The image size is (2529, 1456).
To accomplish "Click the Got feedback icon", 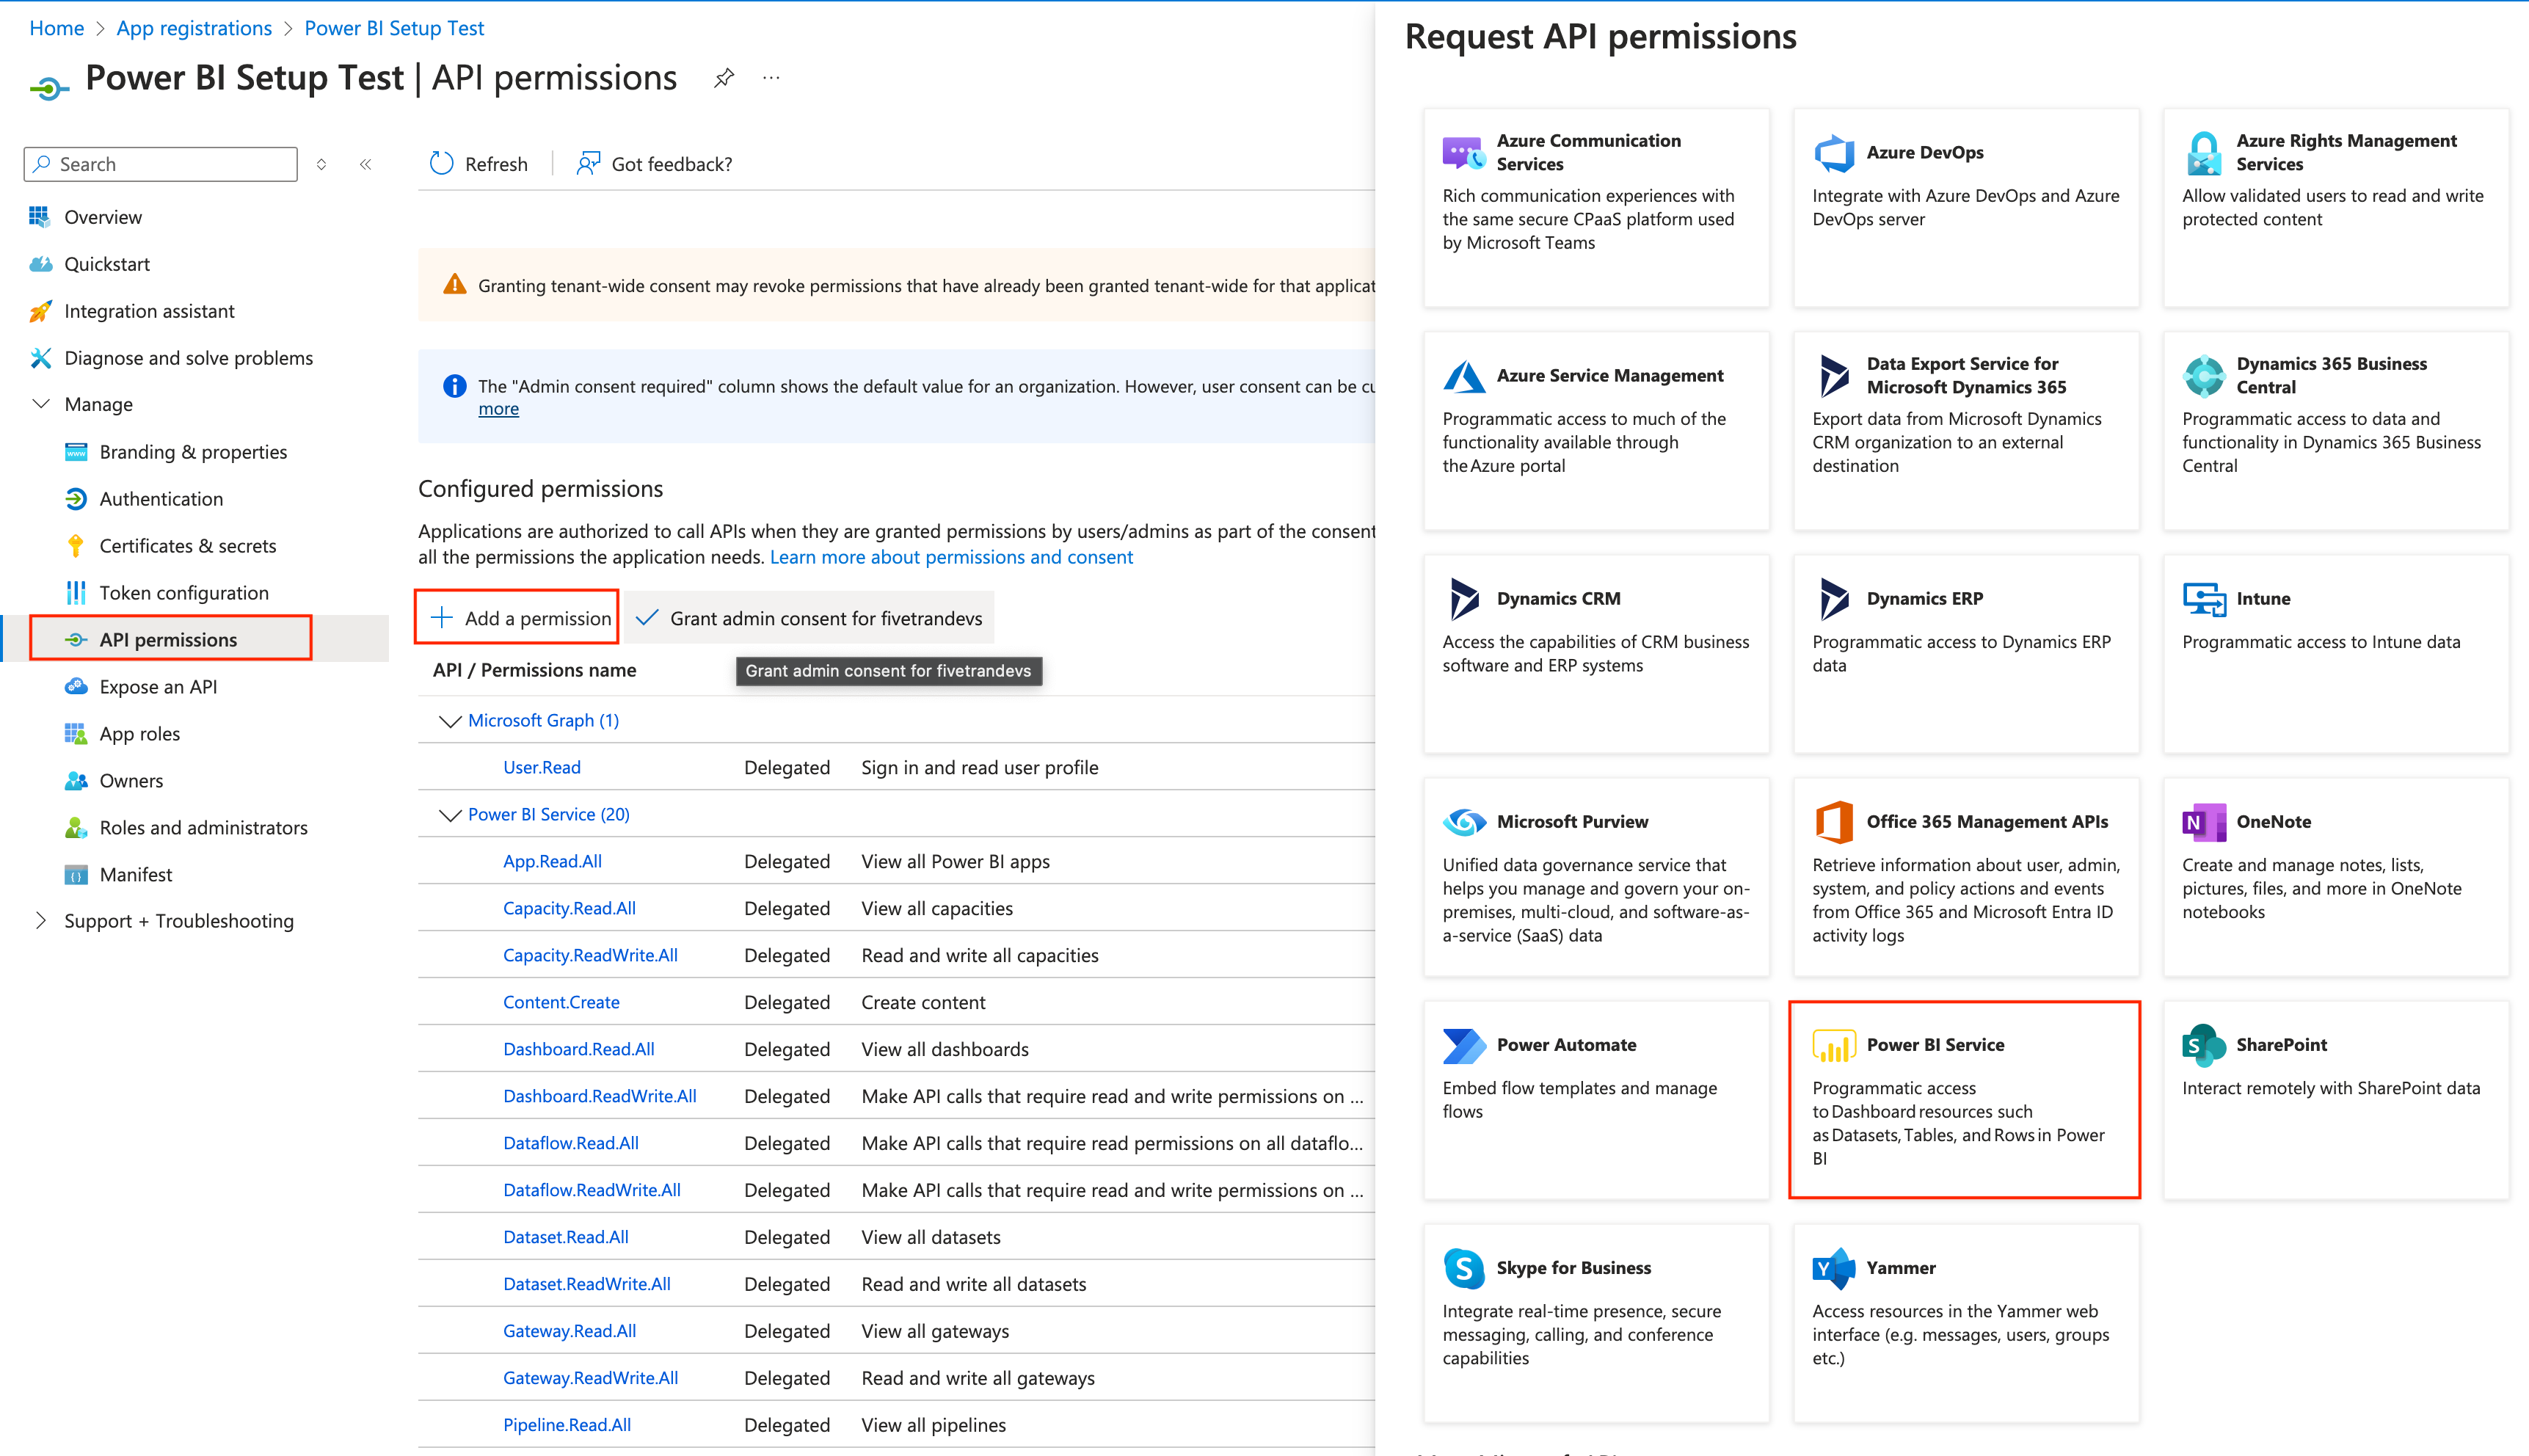I will (x=588, y=164).
